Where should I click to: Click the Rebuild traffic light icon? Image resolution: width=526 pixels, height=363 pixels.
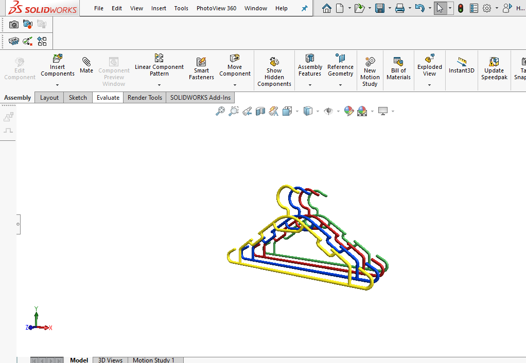click(460, 8)
